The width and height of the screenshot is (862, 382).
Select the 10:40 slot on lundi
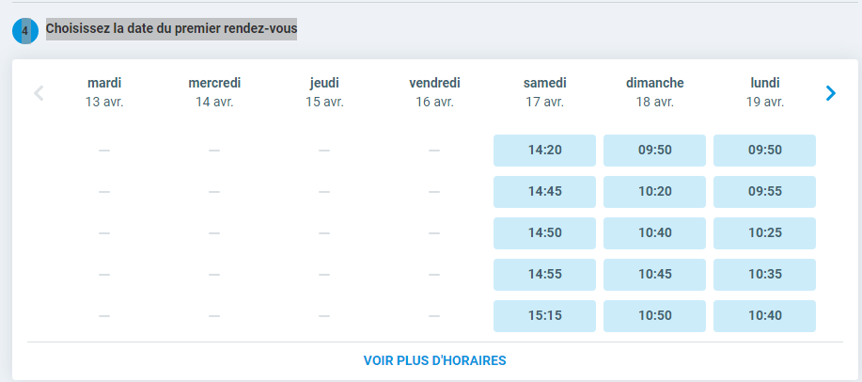point(764,315)
